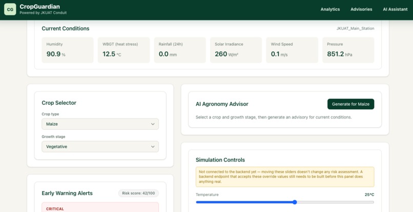Click the Simulation Controls heading
413x212 pixels.
pos(220,160)
